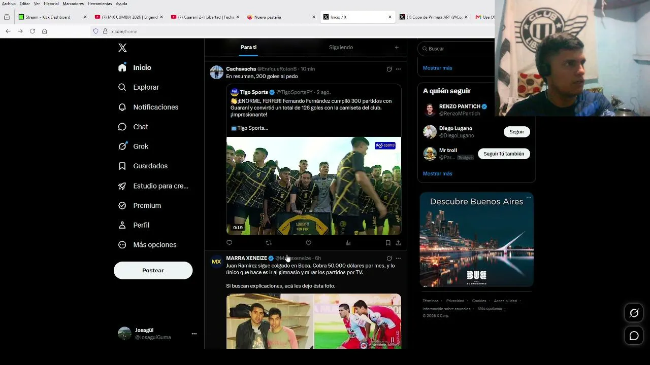Switch to the Siguiendo tab

pyautogui.click(x=341, y=47)
